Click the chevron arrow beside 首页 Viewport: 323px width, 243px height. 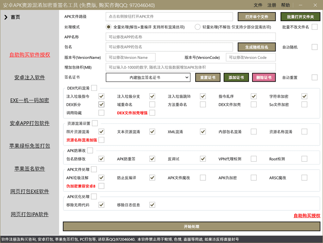(6, 17)
